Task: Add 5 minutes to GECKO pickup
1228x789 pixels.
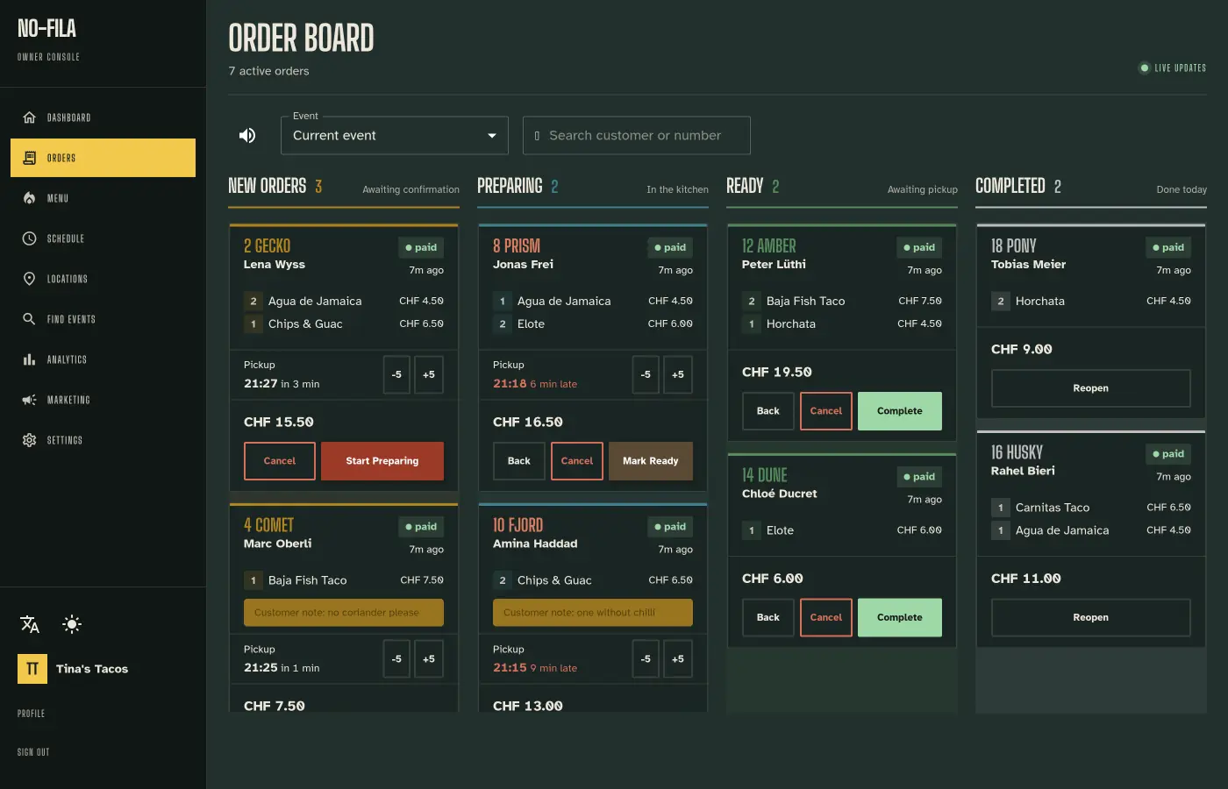Action: 429,374
